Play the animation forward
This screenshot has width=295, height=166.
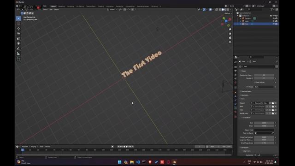(x=127, y=147)
